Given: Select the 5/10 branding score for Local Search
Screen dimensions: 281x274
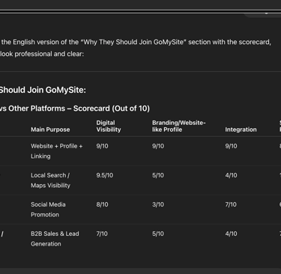Looking at the screenshot, I should click(158, 175).
